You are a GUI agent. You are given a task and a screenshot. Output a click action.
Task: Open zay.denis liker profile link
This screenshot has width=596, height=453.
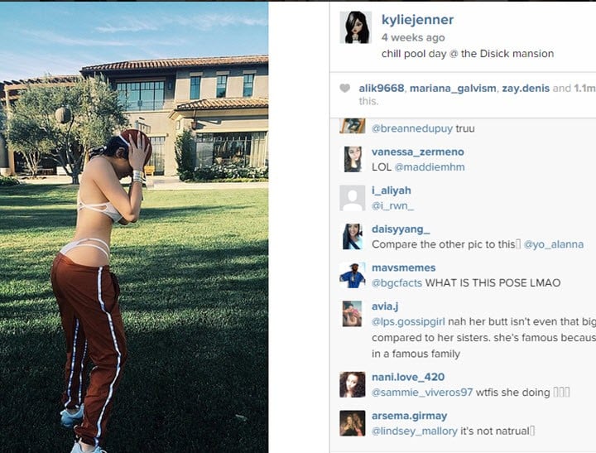pos(526,89)
